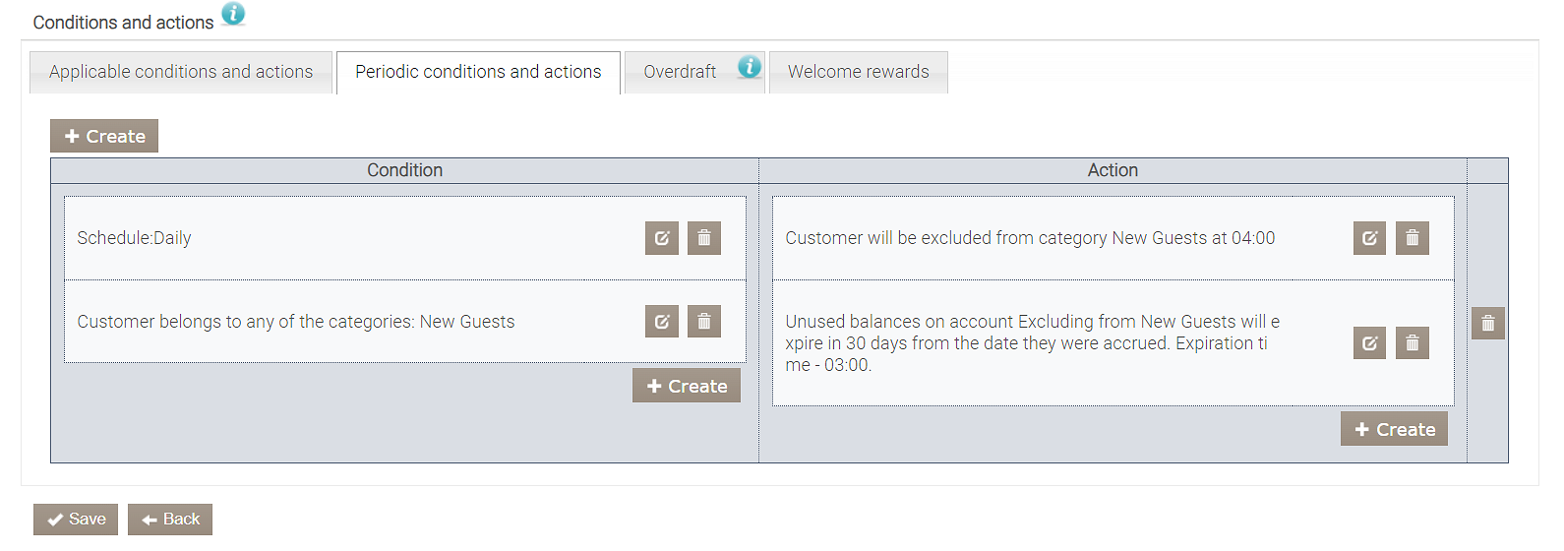
Task: Delete the 'excluded from category New Guests' action
Action: pyautogui.click(x=1413, y=238)
